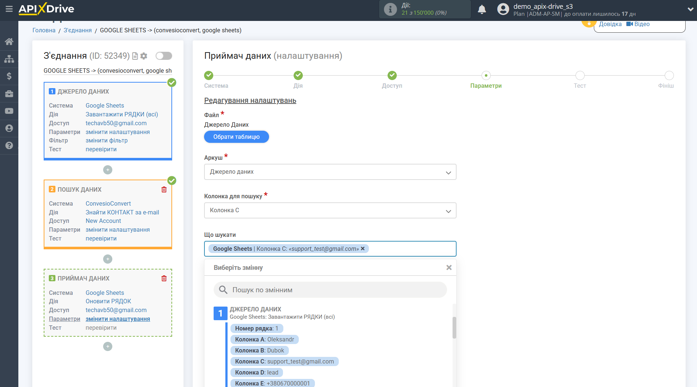Open billing dollar icon in sidebar
This screenshot has width=697, height=387.
[x=9, y=76]
